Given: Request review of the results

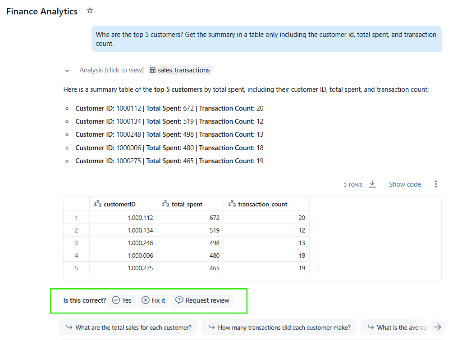Looking at the screenshot, I should (202, 300).
